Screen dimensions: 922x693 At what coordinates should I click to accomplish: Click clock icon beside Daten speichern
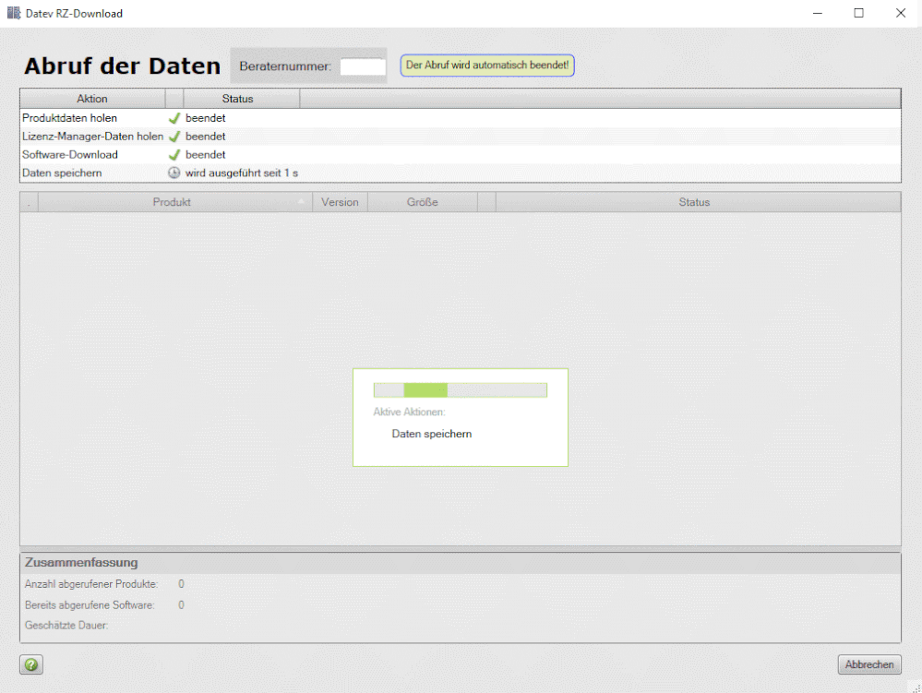174,173
